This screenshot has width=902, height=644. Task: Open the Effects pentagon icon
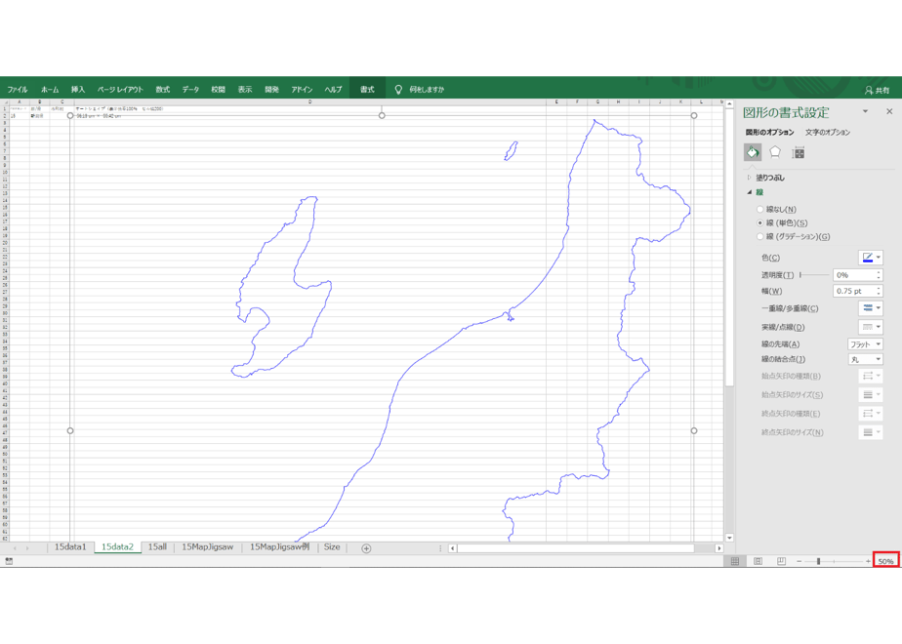pyautogui.click(x=775, y=152)
